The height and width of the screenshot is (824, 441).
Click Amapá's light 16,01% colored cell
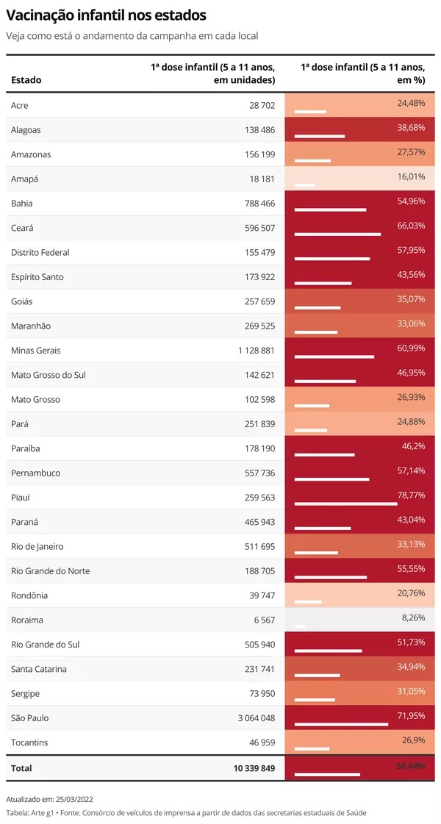(360, 179)
